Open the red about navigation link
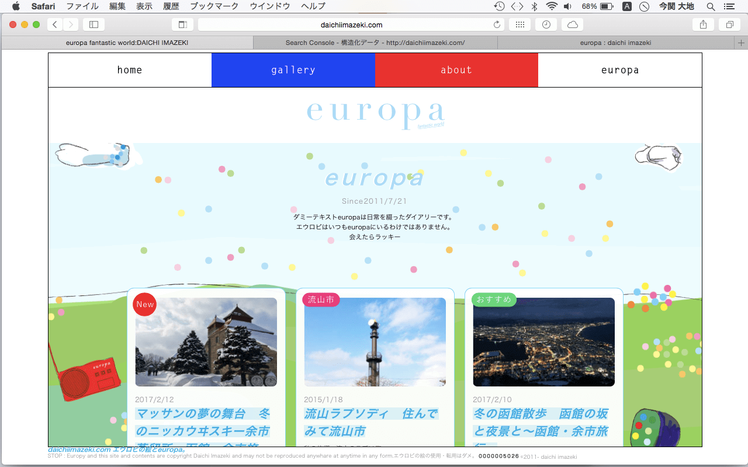 [x=456, y=70]
